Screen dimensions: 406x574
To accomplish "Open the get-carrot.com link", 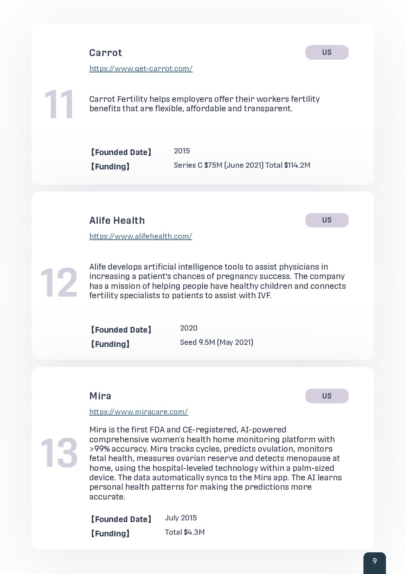I will [x=141, y=69].
